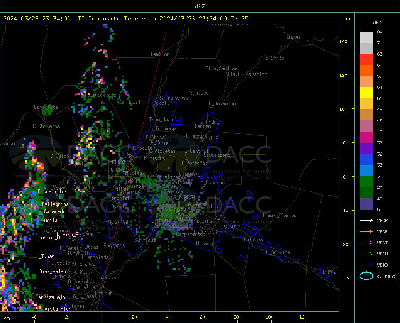Click the cyan VBCT arrow legend icon
Screen dimensions: 400x323
point(366,243)
